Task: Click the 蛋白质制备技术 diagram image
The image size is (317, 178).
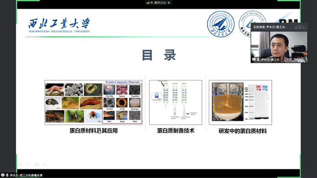Action: point(175,102)
